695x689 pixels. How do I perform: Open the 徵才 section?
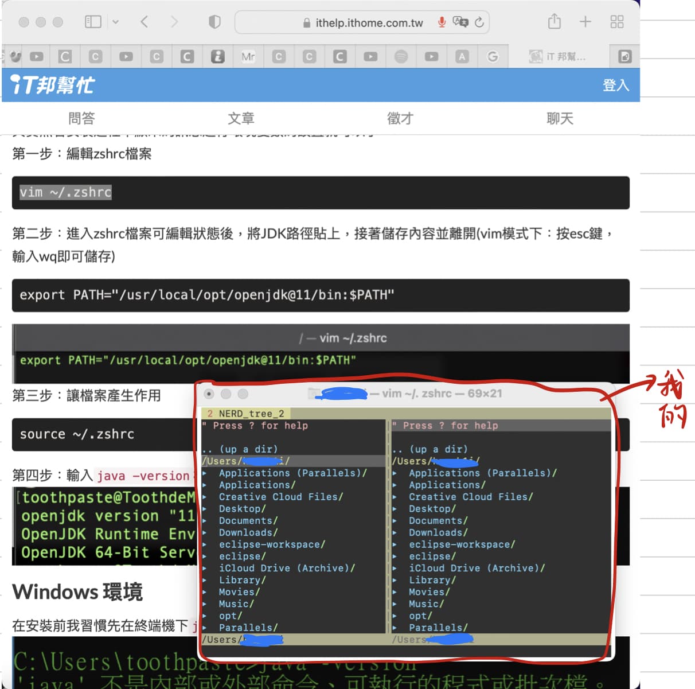coord(400,119)
